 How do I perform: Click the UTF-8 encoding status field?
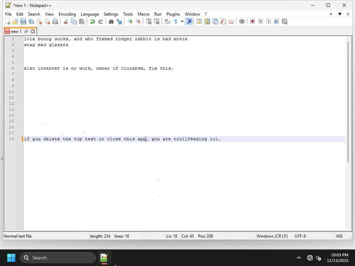click(300, 236)
